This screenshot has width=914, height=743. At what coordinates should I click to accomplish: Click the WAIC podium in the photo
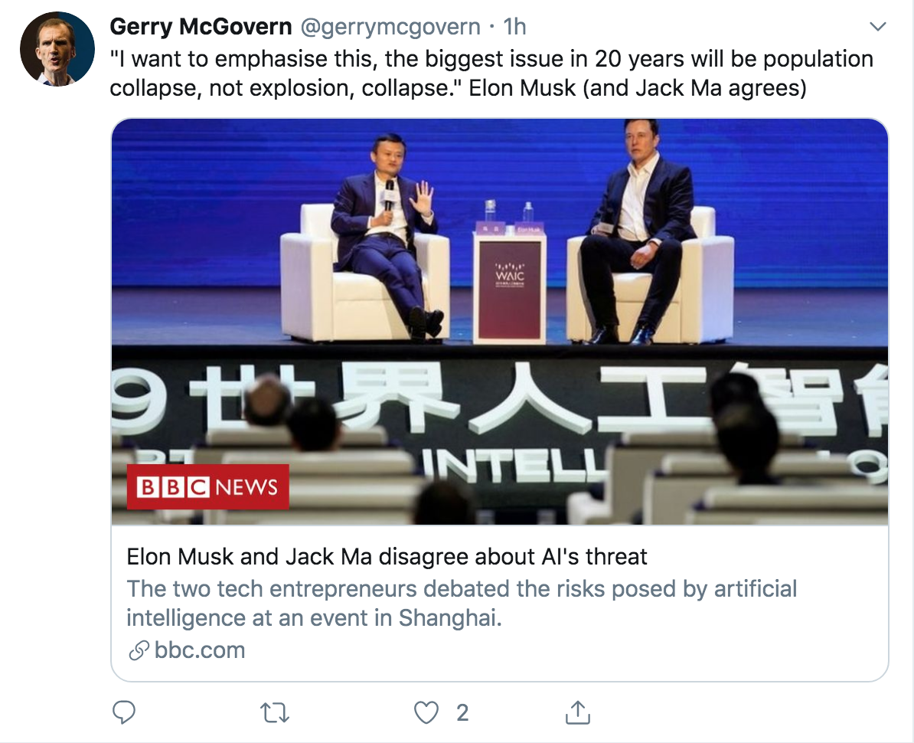[x=509, y=285]
